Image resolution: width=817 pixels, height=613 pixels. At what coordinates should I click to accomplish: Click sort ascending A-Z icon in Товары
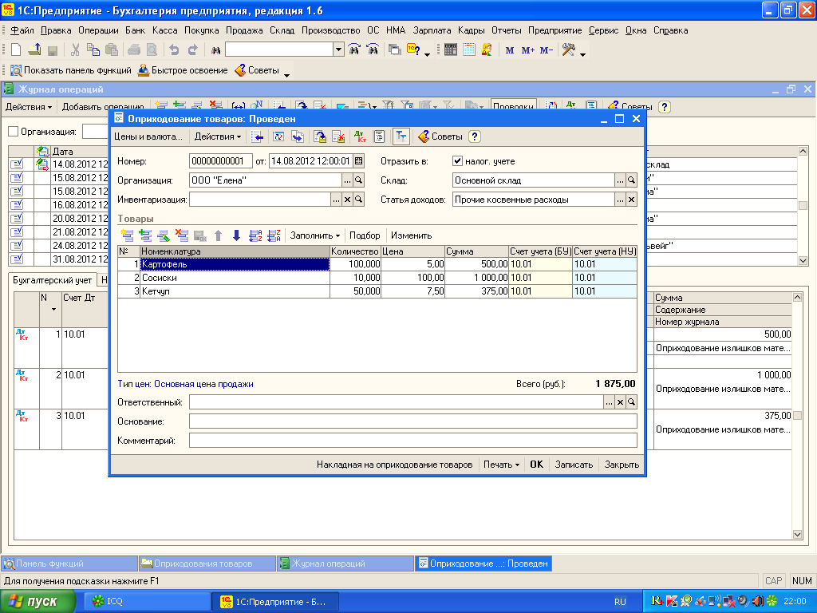coord(255,235)
